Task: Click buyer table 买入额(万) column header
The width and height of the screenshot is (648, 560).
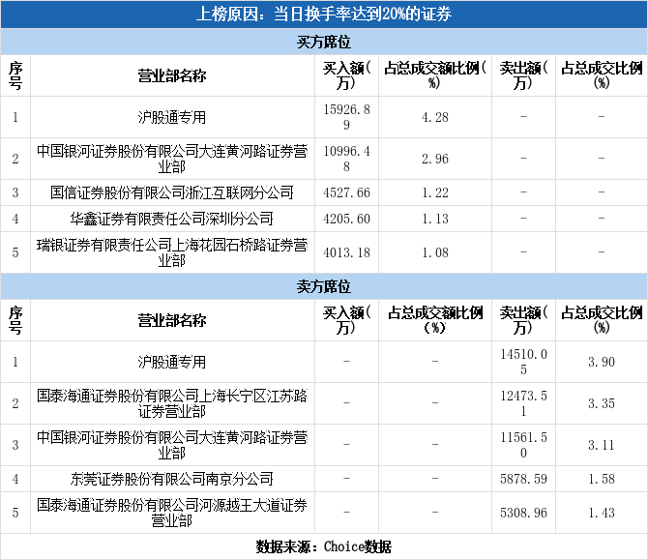Action: pos(346,75)
